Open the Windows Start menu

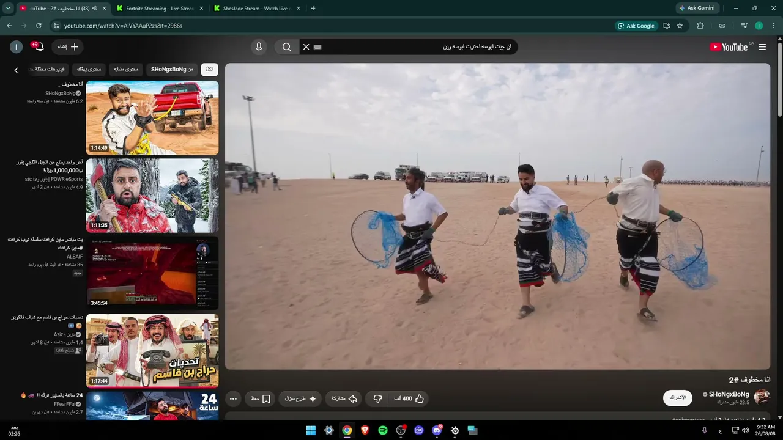tap(311, 430)
